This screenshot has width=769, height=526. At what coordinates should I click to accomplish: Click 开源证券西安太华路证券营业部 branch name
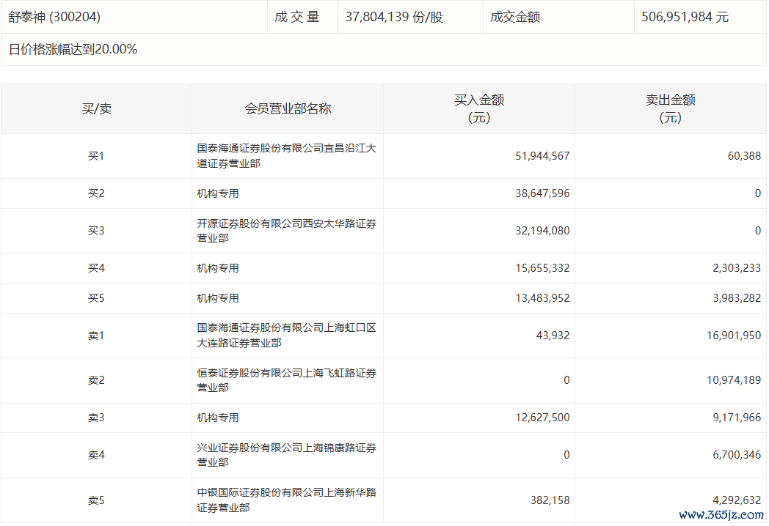tap(286, 231)
